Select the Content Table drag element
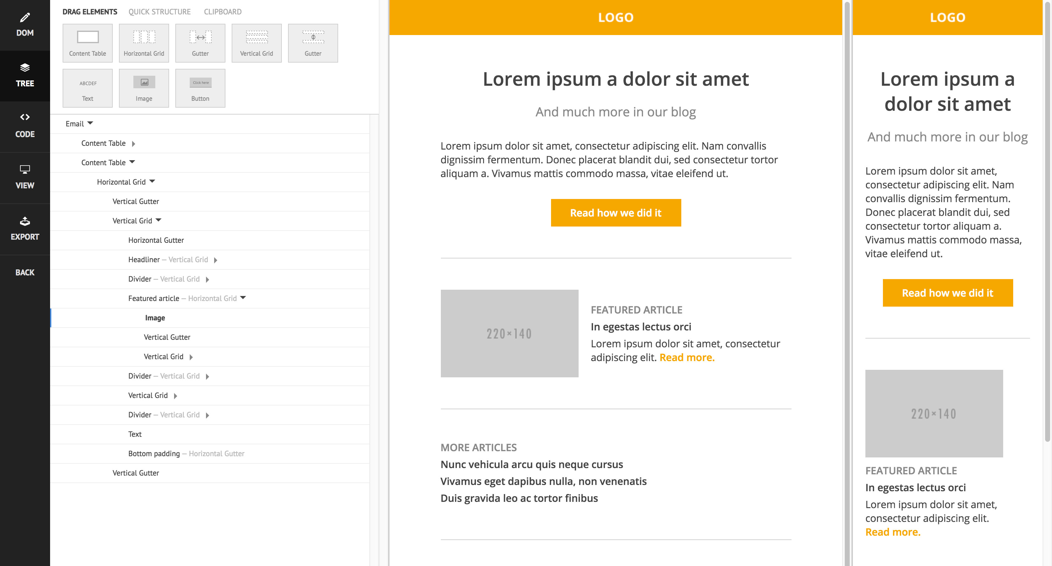The height and width of the screenshot is (566, 1052). point(87,43)
